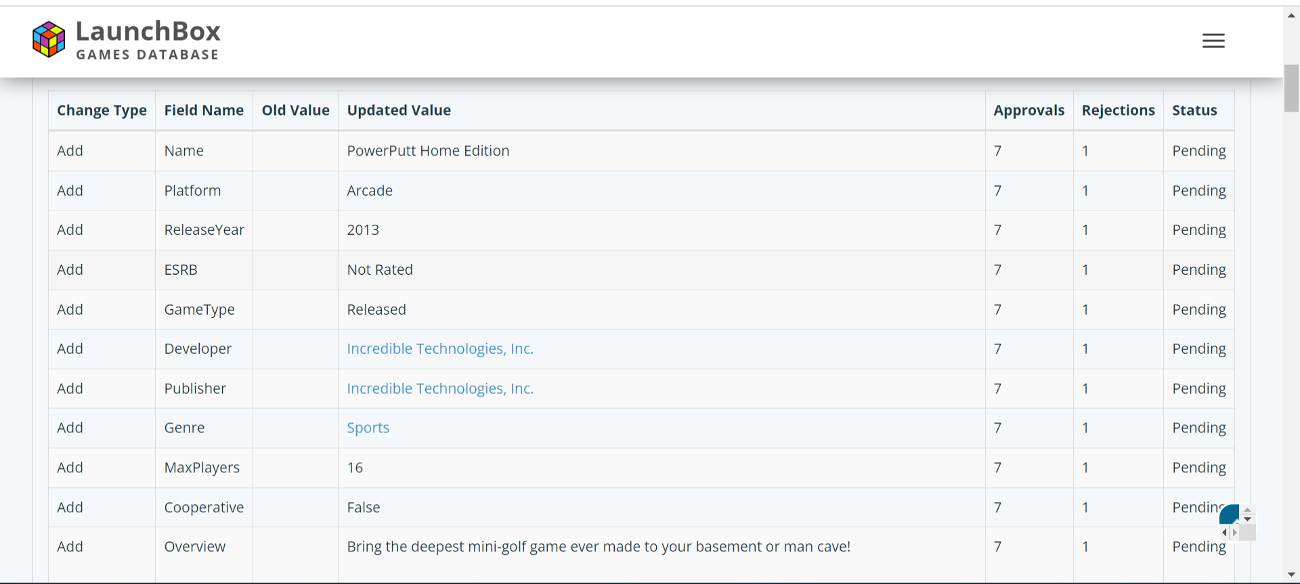This screenshot has width=1300, height=584.
Task: Click the Overview text about mini-golf
Action: click(x=599, y=547)
